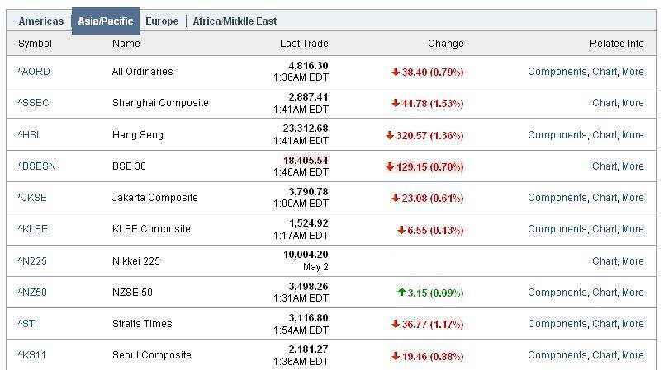The image size is (664, 370).
Task: Click the ^N225 symbol link
Action: [x=32, y=260]
